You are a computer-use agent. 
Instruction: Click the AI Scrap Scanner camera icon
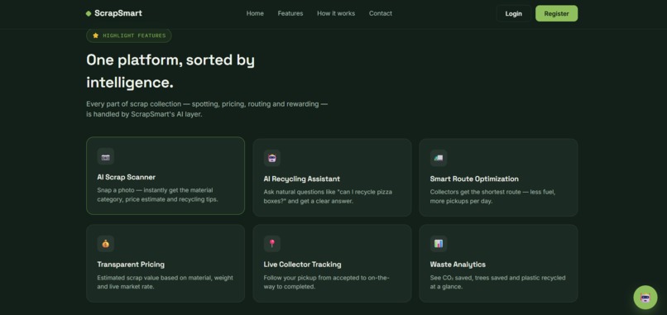[105, 156]
